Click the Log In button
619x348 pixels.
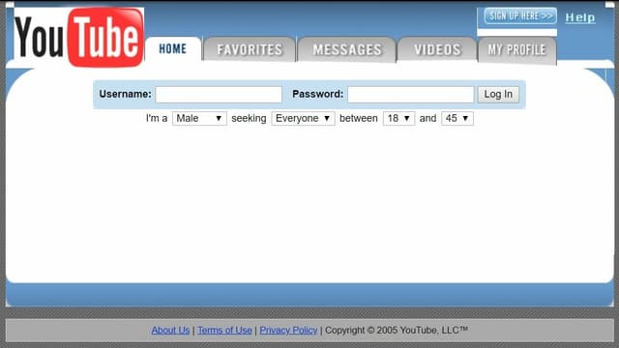click(x=498, y=95)
